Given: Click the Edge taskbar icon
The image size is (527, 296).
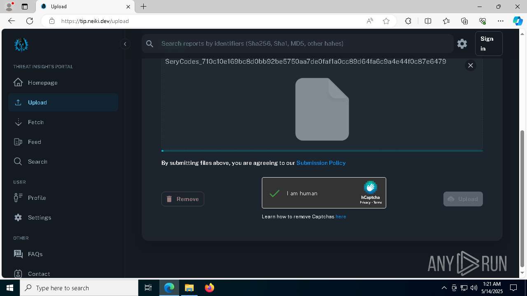Looking at the screenshot, I should tap(169, 288).
